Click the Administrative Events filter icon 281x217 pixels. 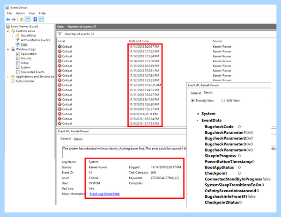18,40
